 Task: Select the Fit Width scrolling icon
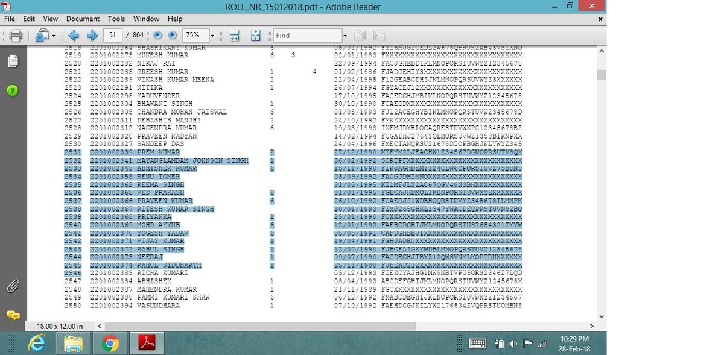[235, 36]
